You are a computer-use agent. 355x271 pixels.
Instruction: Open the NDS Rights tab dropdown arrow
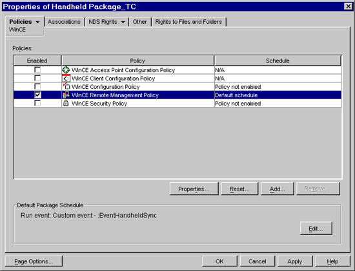[x=123, y=22]
